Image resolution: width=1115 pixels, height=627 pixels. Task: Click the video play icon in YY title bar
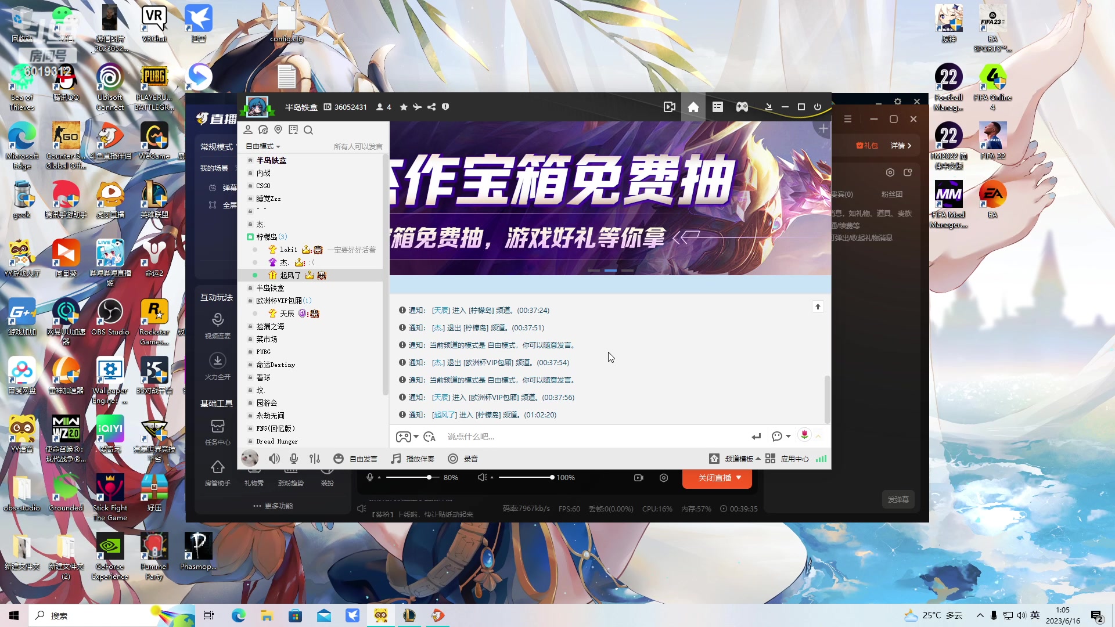(x=670, y=107)
